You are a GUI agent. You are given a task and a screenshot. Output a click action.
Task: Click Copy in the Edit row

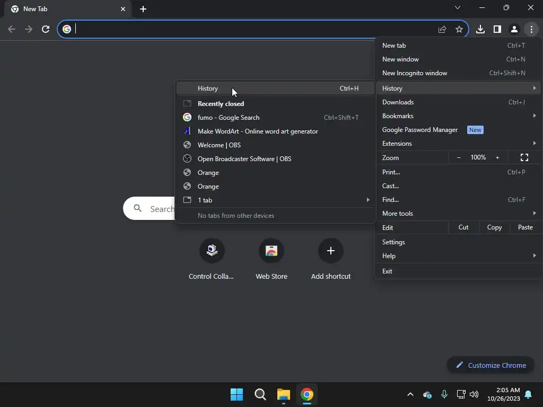pyautogui.click(x=495, y=227)
